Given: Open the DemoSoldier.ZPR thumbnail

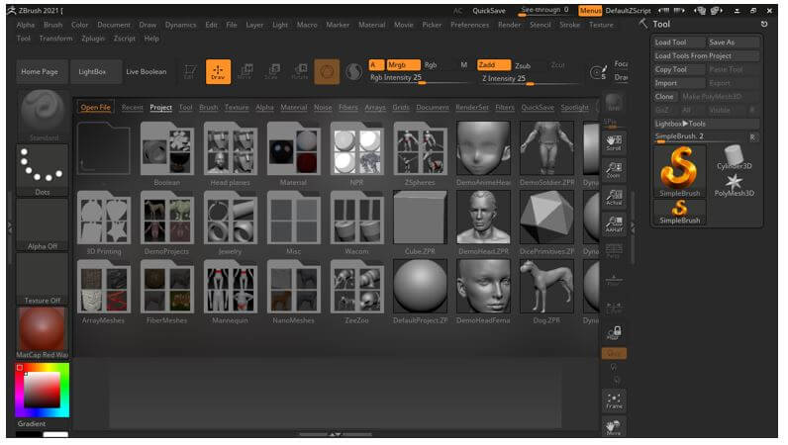Looking at the screenshot, I should [546, 153].
